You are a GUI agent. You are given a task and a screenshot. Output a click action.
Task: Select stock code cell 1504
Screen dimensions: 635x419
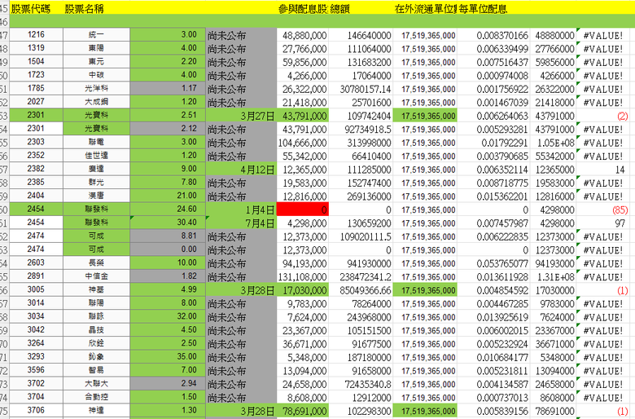[36, 62]
